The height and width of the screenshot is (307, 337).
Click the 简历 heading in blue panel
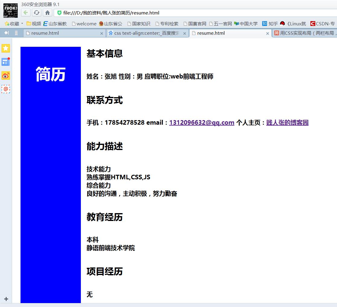tap(50, 74)
